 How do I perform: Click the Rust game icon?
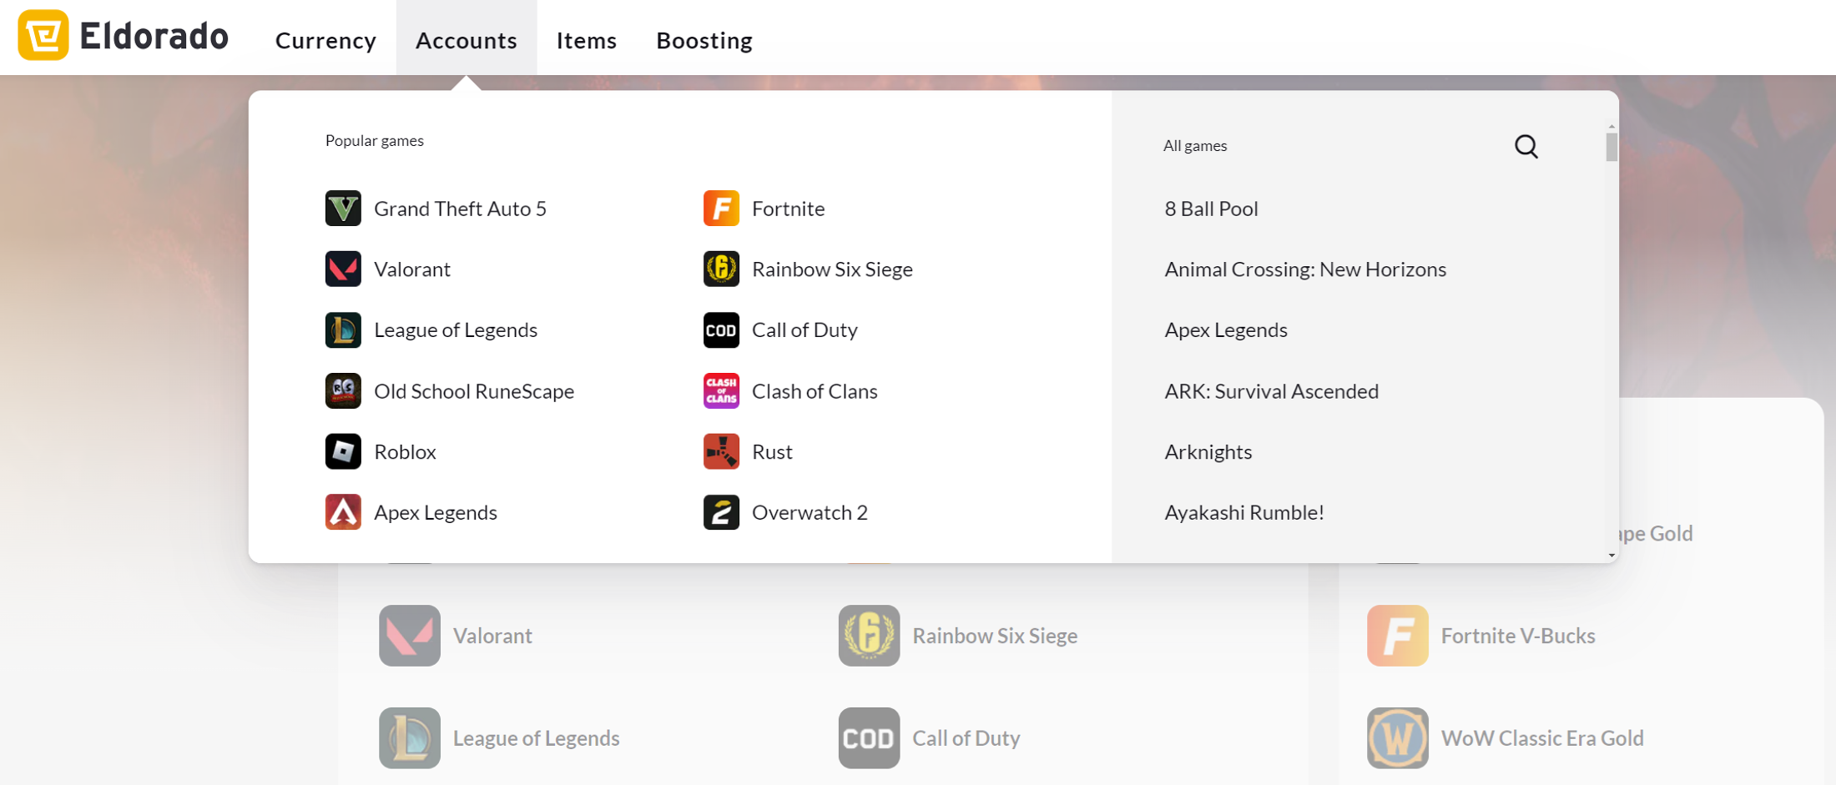721,451
